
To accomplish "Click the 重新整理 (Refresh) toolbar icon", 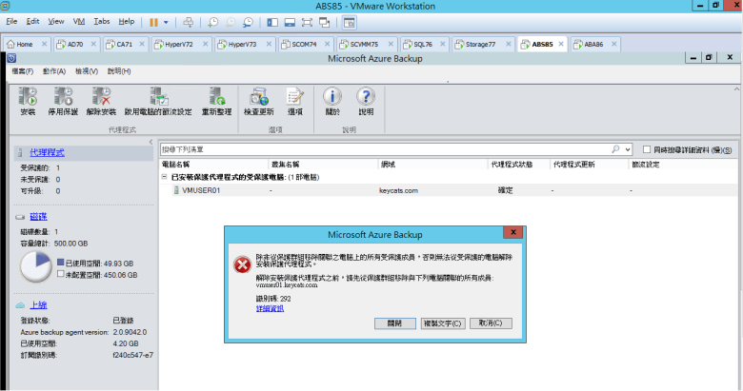I will pos(216,97).
